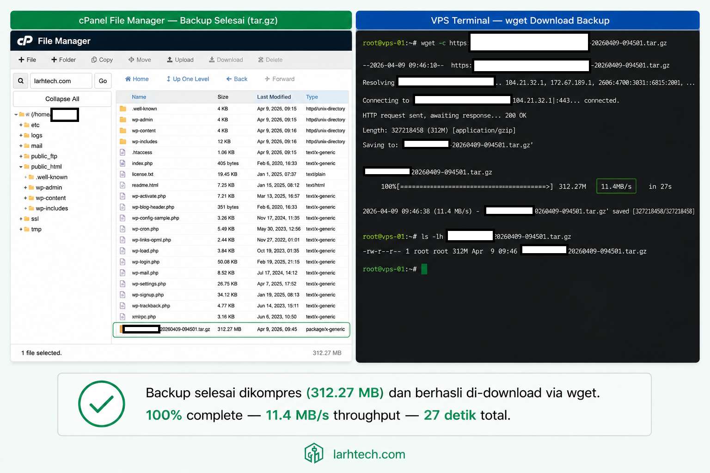Viewport: 710px width, 473px height.
Task: Click the license.txt file icon
Action: tap(122, 174)
